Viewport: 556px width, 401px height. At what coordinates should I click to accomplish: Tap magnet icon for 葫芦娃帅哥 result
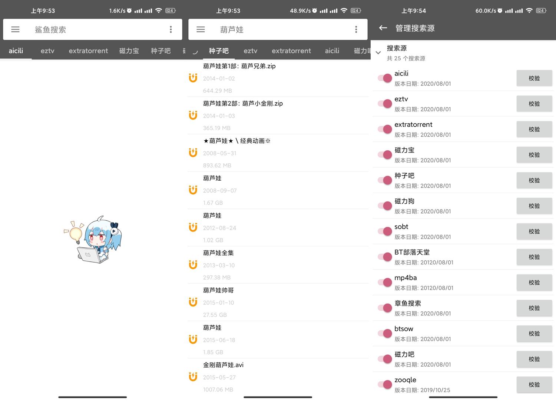[x=193, y=302]
